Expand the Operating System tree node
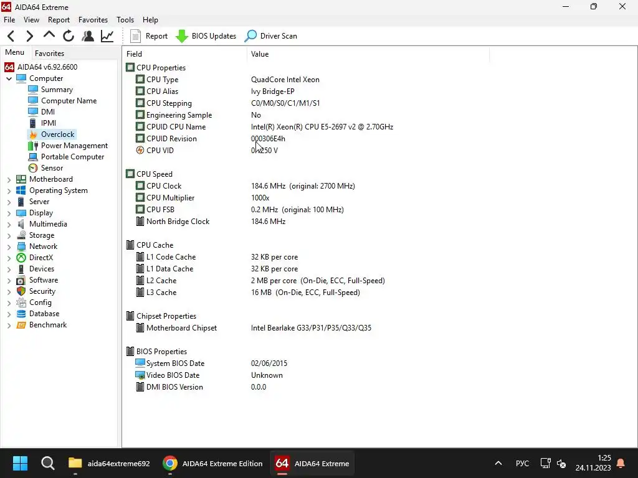The height and width of the screenshot is (478, 638). pos(9,190)
